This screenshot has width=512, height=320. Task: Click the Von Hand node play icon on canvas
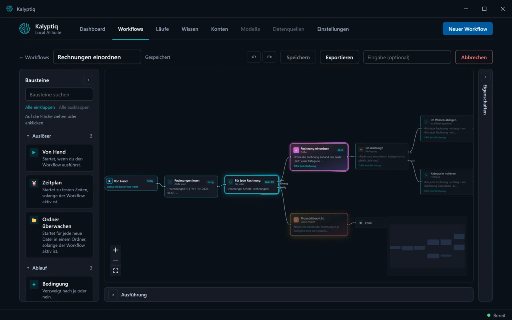tap(110, 181)
